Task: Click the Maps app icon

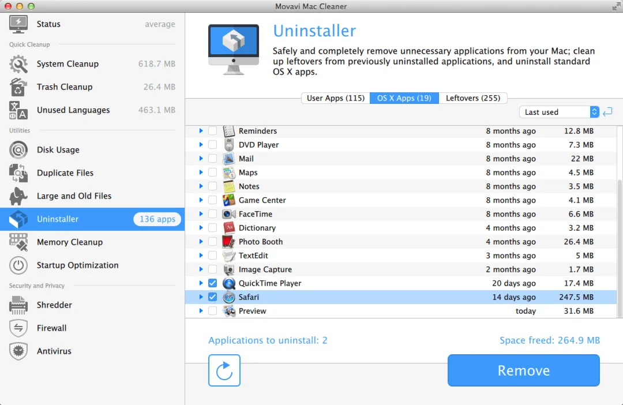Action: coord(229,172)
